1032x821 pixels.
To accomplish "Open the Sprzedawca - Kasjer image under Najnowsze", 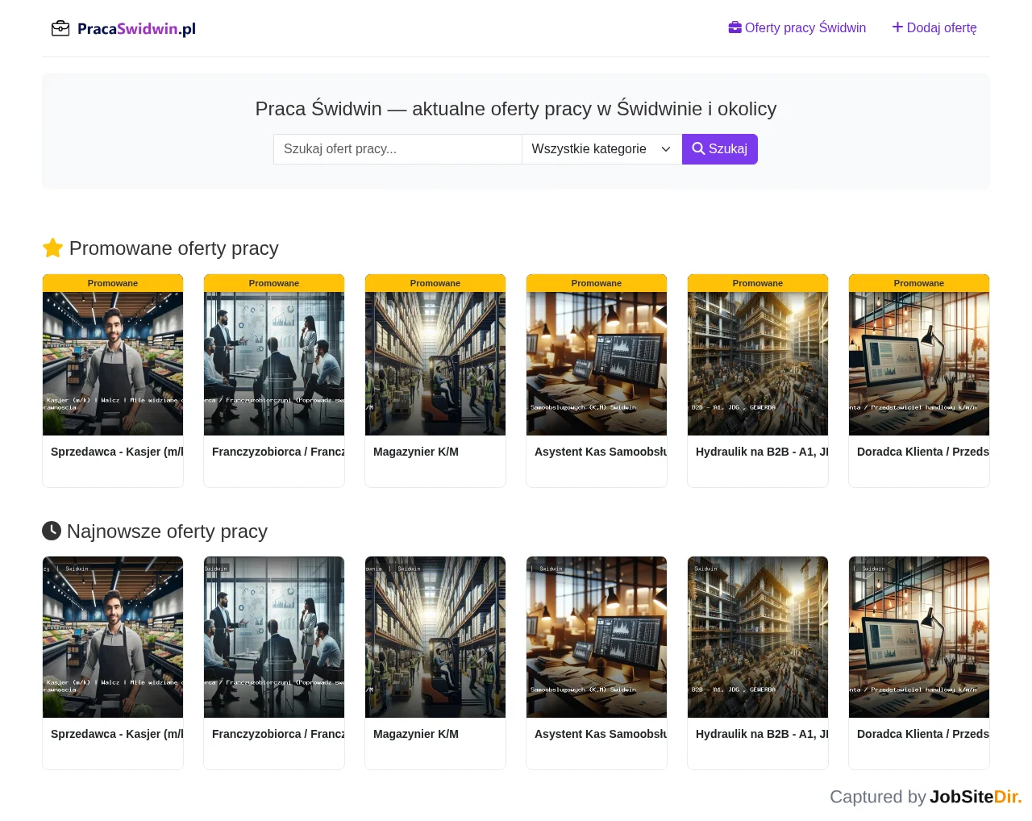I will click(113, 637).
